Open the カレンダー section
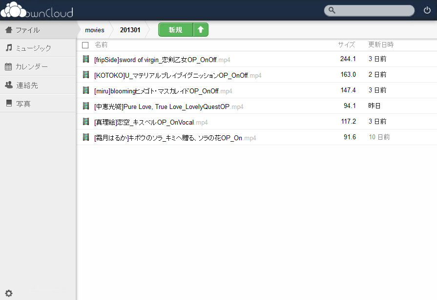 pyautogui.click(x=38, y=66)
